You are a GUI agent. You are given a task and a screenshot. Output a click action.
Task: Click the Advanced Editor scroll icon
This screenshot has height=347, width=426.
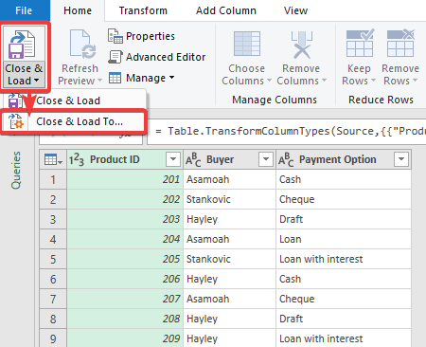click(115, 57)
